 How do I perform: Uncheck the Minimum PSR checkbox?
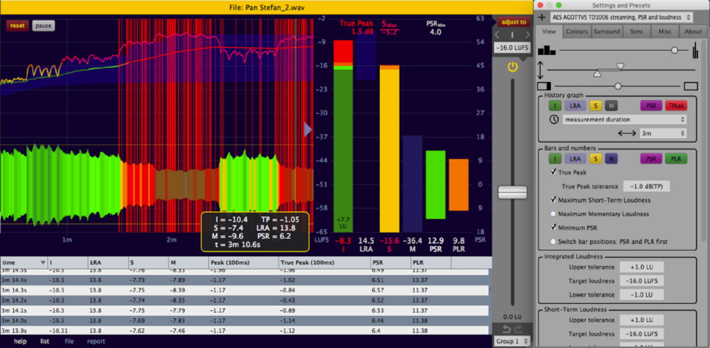[553, 227]
